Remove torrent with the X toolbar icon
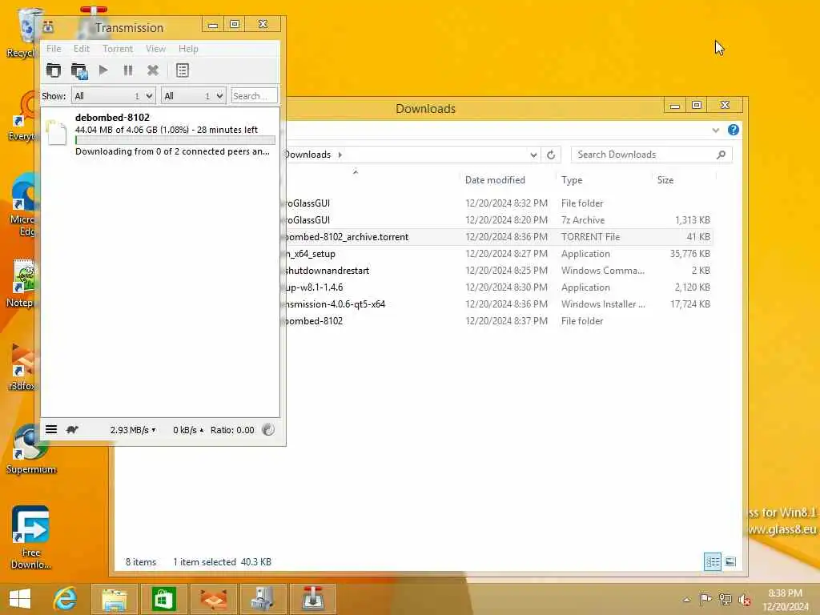The width and height of the screenshot is (820, 615). (x=153, y=70)
